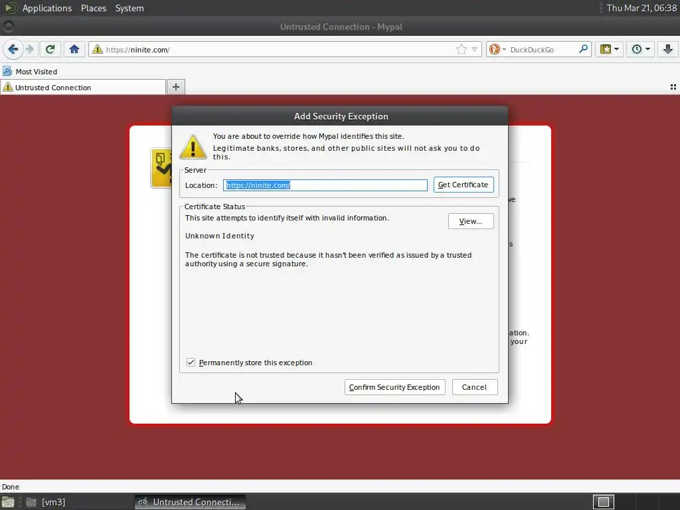
Task: Go back using the back arrow
Action: tap(13, 49)
